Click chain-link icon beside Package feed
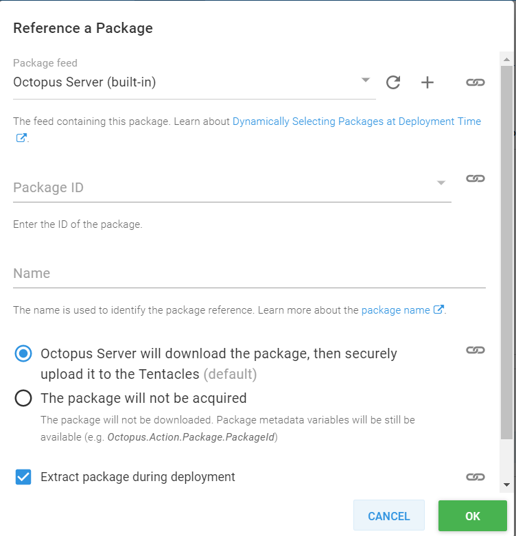The image size is (516, 536). pyautogui.click(x=476, y=82)
